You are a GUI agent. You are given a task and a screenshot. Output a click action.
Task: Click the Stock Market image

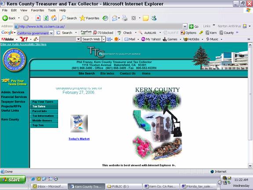(x=79, y=124)
